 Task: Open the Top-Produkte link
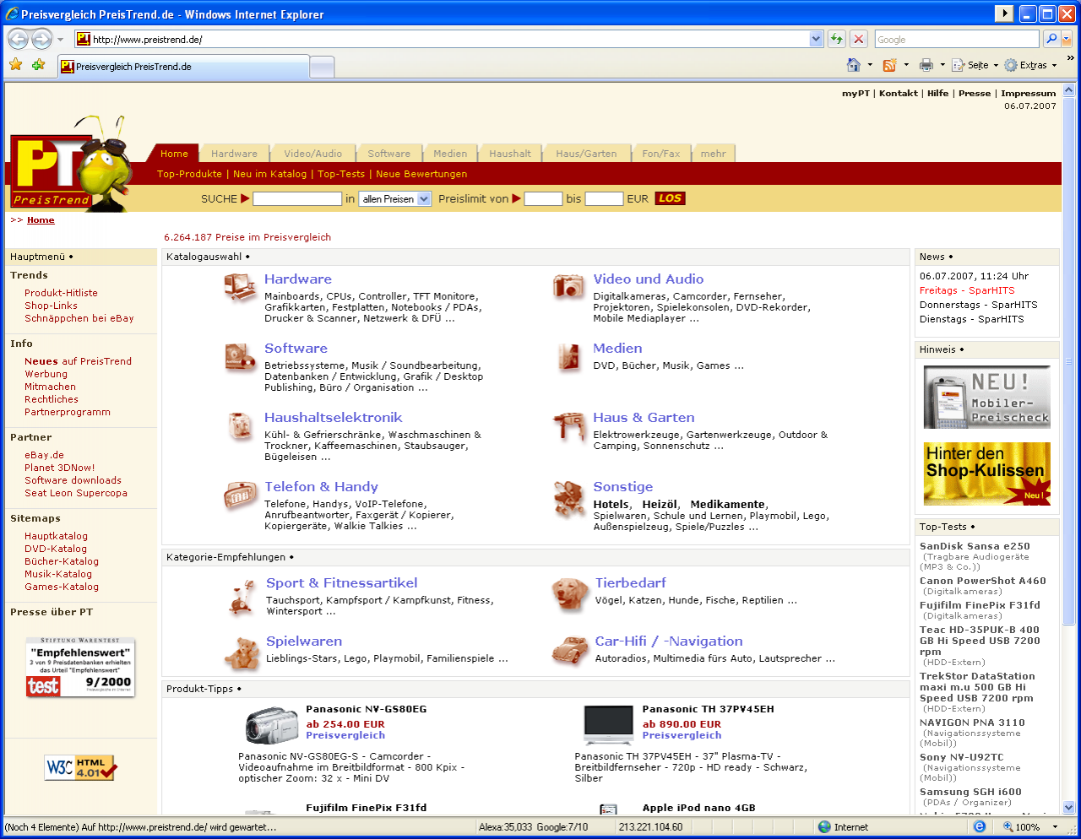189,174
